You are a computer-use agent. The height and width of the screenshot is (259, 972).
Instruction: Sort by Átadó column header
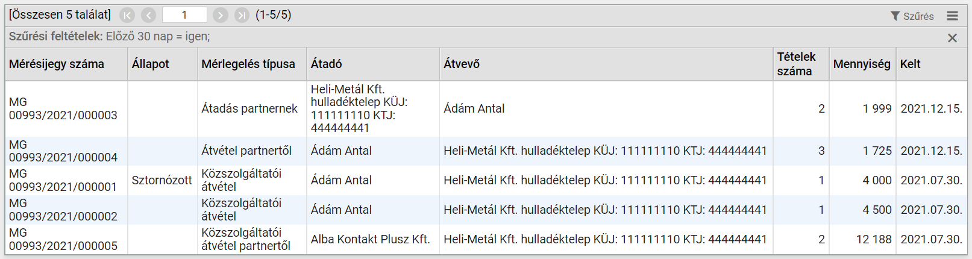click(326, 64)
